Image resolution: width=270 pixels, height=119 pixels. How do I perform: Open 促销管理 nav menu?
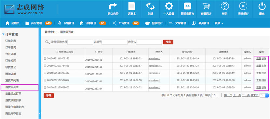69,23
